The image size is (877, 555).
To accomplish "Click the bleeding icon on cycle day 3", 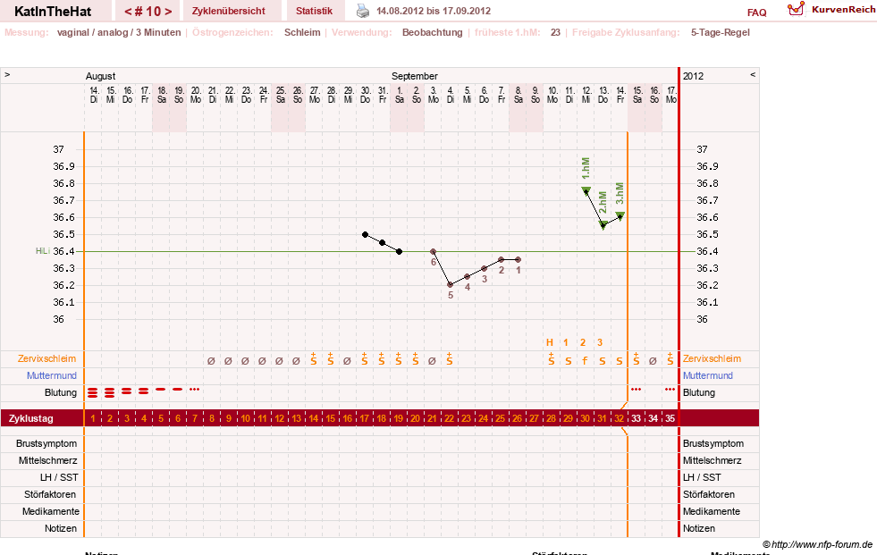I will coord(126,391).
